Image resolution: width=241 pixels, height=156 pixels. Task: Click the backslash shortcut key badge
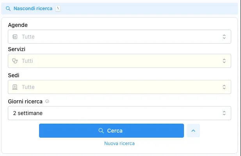(x=58, y=9)
